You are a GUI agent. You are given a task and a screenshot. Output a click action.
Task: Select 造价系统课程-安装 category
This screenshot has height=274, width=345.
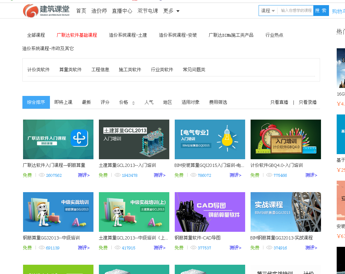coord(178,35)
